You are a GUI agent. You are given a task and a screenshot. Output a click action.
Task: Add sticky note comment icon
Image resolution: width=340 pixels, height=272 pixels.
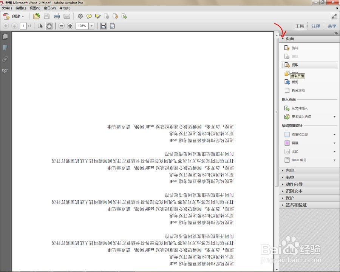[x=89, y=16]
